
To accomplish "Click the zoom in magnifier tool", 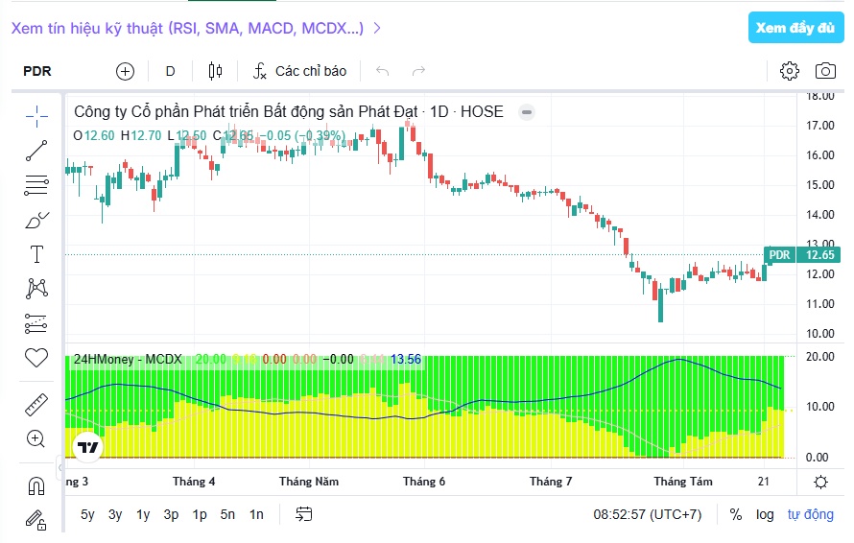I will point(36,438).
